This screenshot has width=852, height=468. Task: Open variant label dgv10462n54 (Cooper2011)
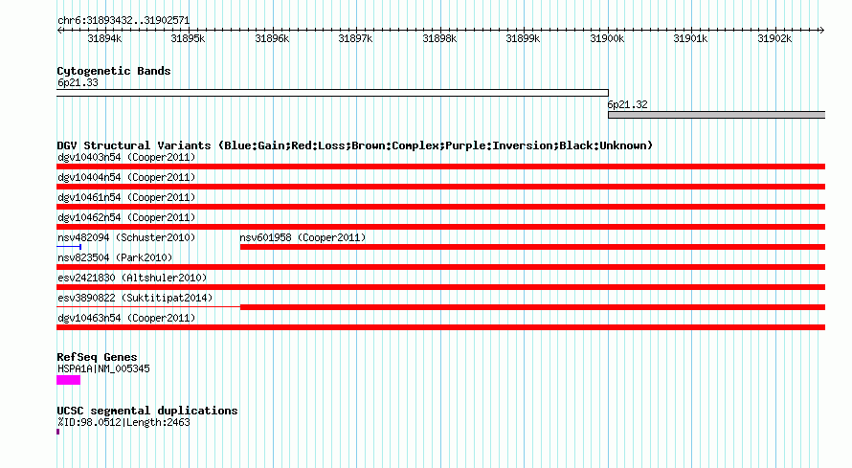[x=126, y=217]
